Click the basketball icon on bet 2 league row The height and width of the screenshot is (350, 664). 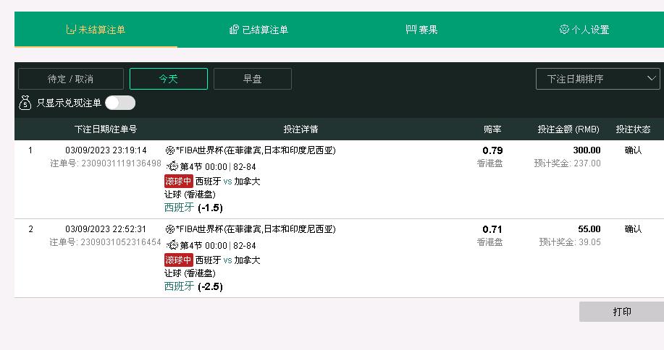tap(170, 229)
